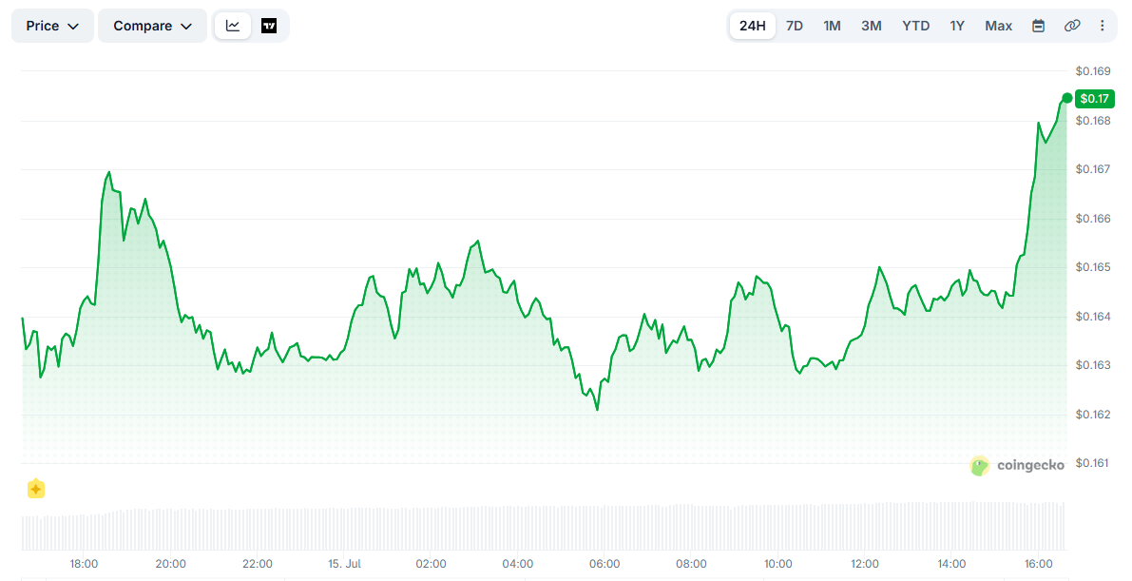Select the 7D time range
Screen dimensions: 1132x581
tap(795, 26)
